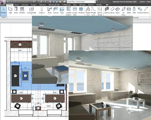The height and width of the screenshot is (120, 151).
Task: Expand the Column dropdown arrow
Action: 42,14
